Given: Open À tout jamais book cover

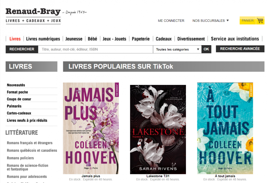Looking at the screenshot, I should point(225,128).
